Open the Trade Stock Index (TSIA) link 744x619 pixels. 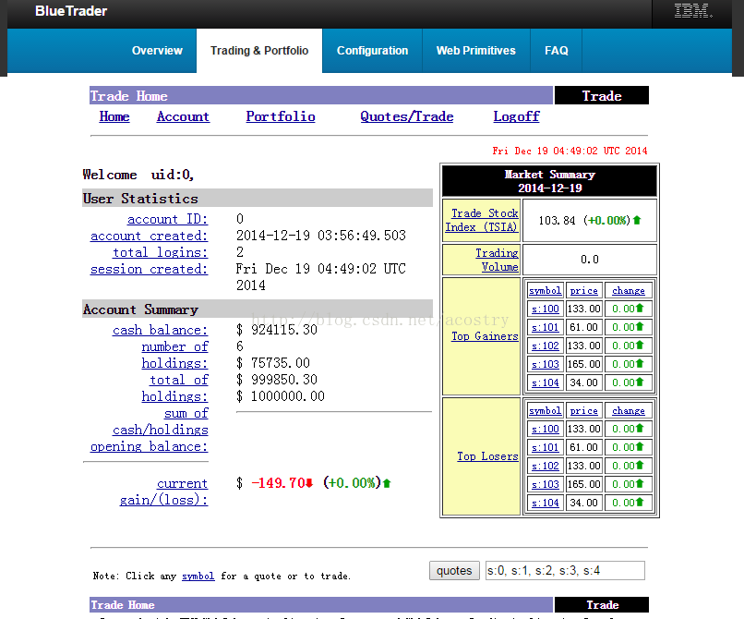483,220
